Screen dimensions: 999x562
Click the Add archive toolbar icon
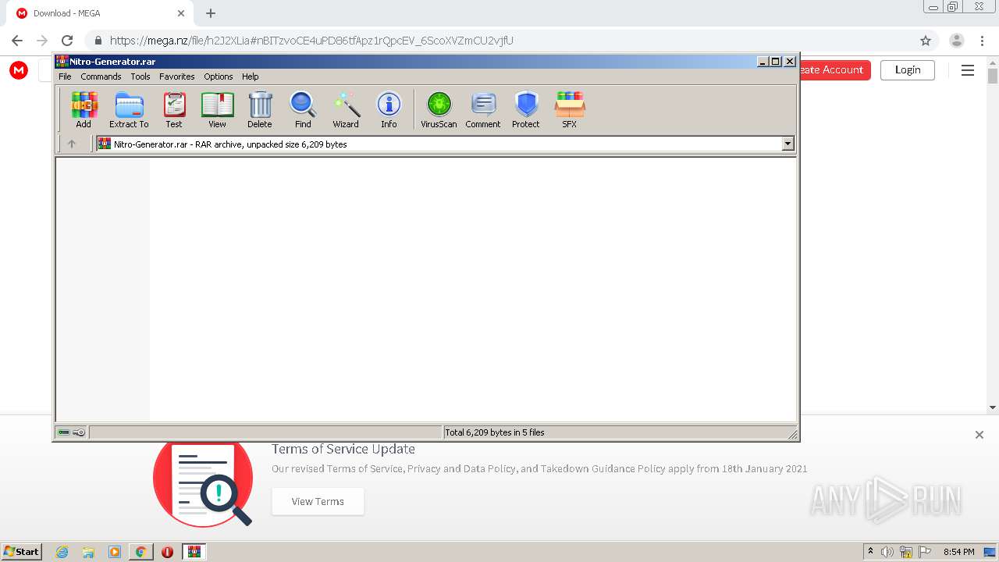[84, 109]
